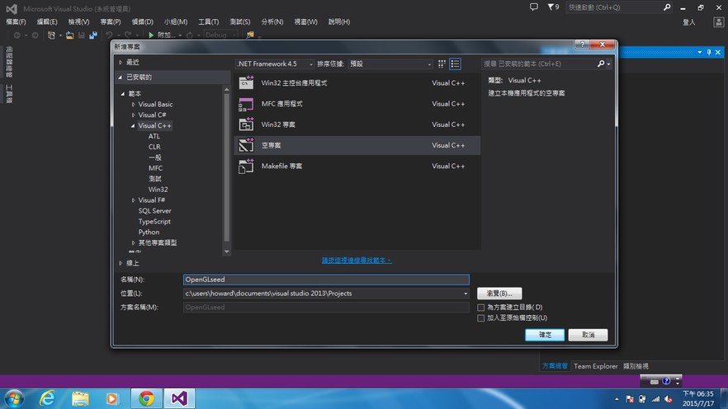Open the 說明(H) menu
728x409 pixels.
[x=339, y=21]
